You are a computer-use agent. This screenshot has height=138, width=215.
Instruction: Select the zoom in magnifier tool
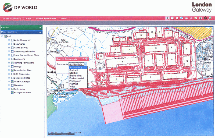point(167,18)
